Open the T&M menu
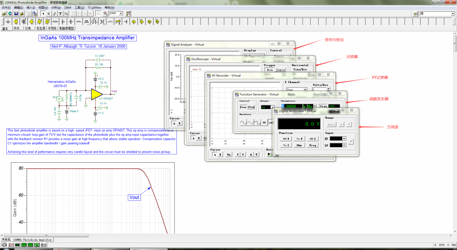This screenshot has height=250, width=457. 67,8
